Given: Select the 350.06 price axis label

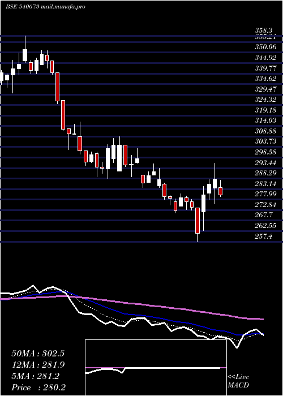Looking at the screenshot, I should click(x=265, y=47).
